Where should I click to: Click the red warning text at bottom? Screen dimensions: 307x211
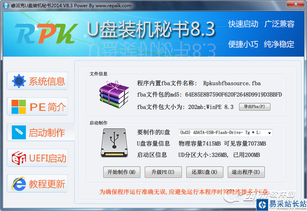pos(185,192)
